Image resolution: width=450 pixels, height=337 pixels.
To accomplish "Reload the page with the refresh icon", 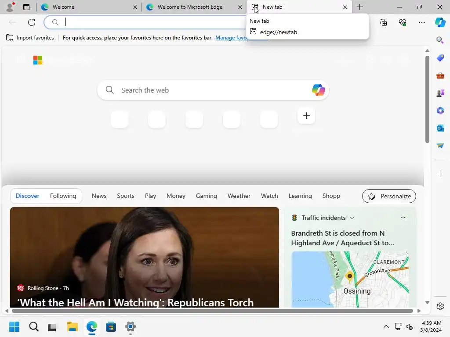I will pyautogui.click(x=32, y=22).
